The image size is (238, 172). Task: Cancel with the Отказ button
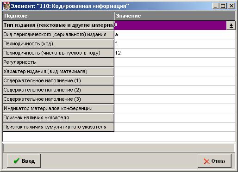click(x=214, y=161)
